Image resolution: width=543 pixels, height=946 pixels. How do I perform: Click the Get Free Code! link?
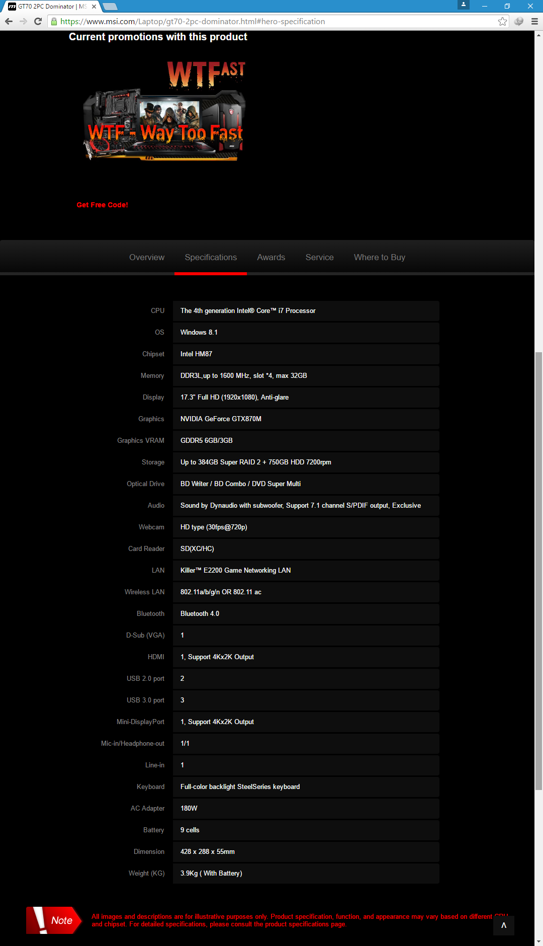click(102, 205)
